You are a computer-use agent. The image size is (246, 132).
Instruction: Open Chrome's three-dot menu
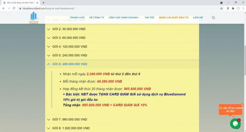click(243, 9)
